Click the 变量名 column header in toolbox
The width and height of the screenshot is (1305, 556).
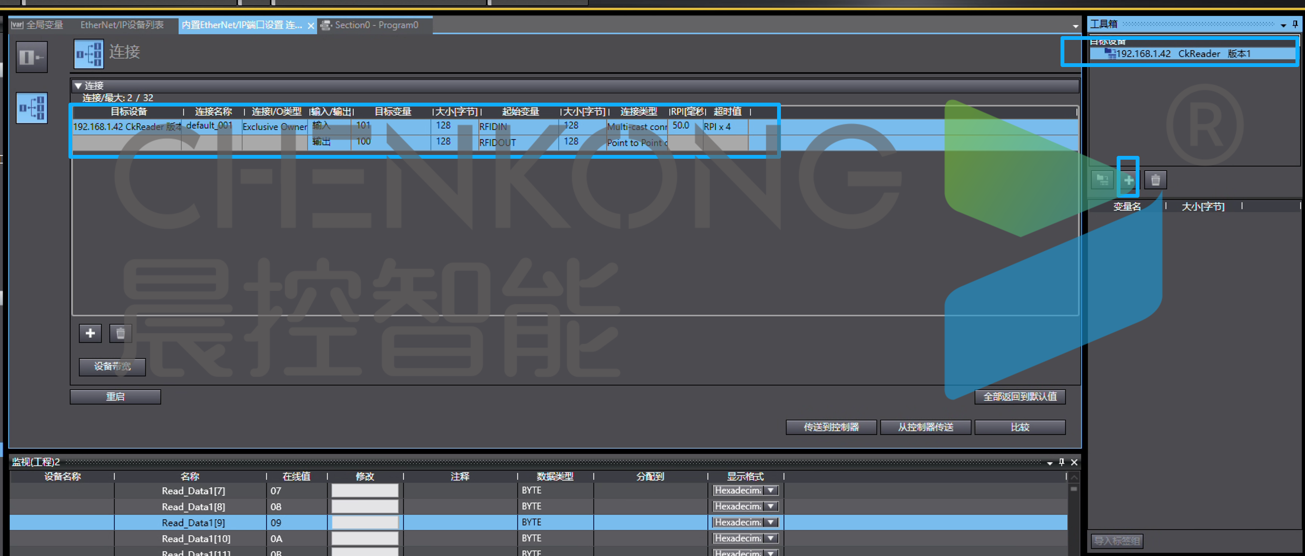[1127, 207]
